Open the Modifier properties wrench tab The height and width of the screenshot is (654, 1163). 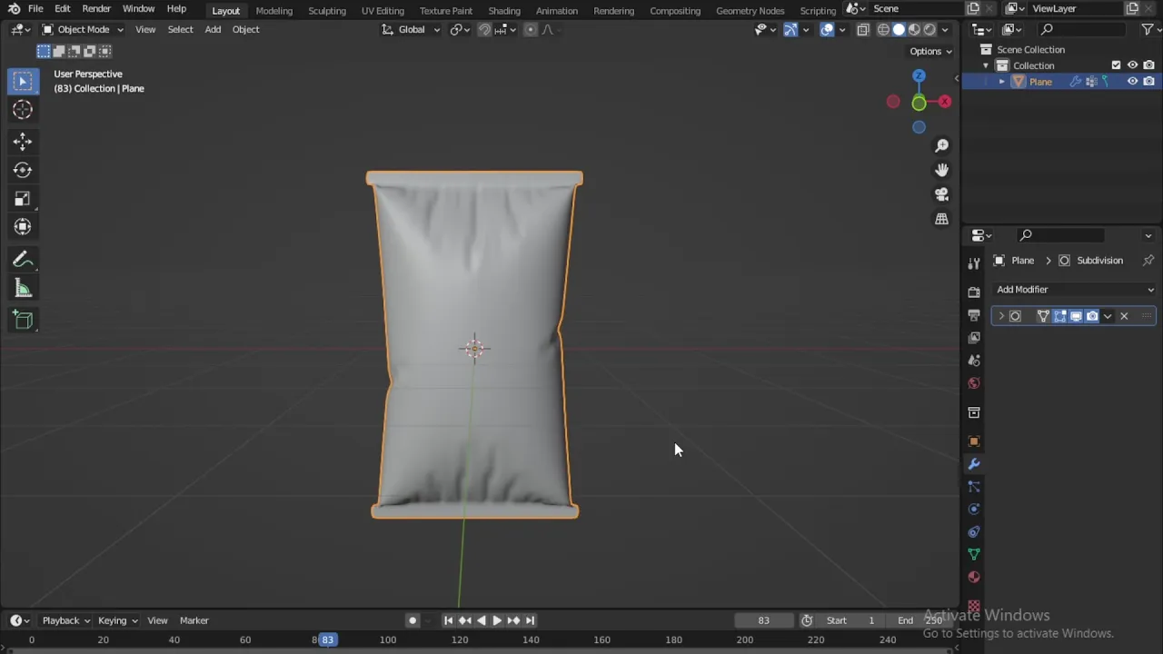[974, 464]
